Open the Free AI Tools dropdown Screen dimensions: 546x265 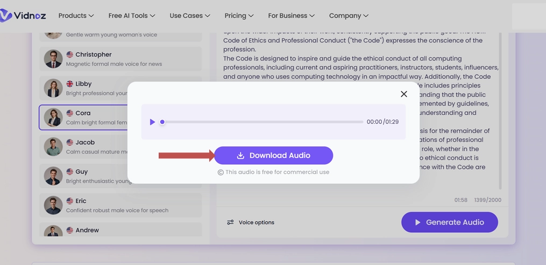[131, 16]
